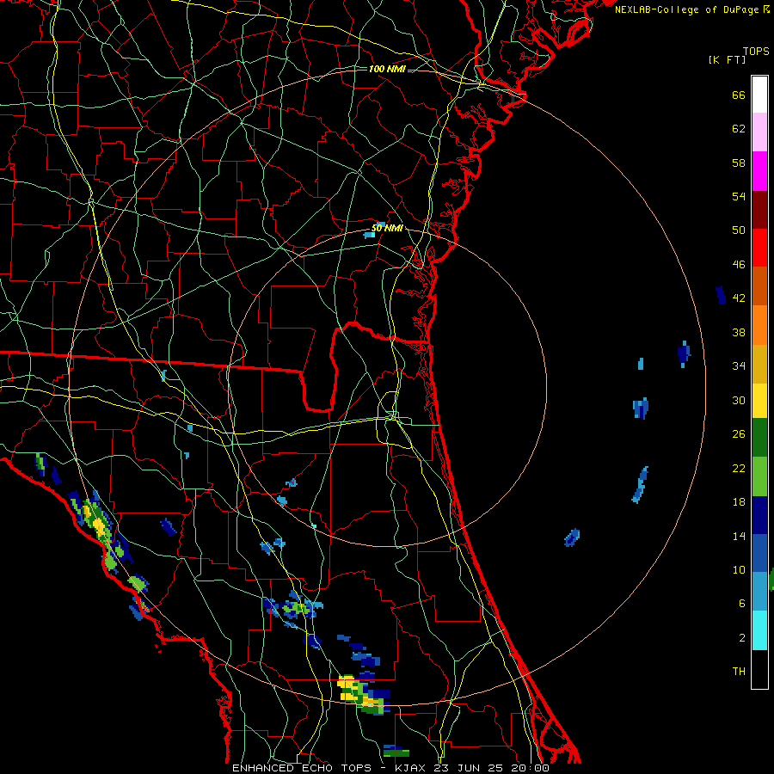Click the TH legend label
774x774 pixels.
[x=739, y=672]
